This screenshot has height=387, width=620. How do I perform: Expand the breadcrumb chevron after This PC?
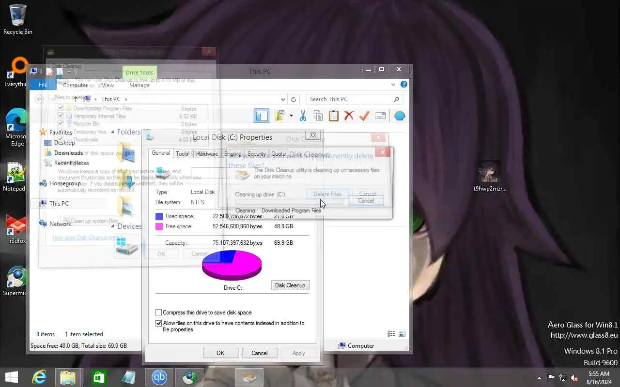126,99
